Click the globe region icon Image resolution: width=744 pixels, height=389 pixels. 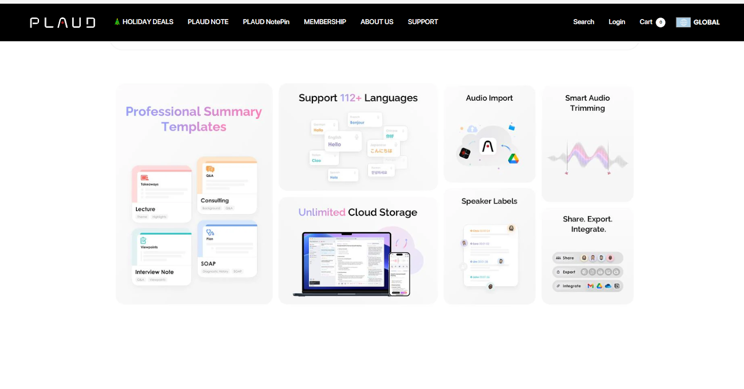pos(683,22)
